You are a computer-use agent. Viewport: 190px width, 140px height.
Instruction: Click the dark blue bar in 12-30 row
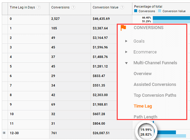[x=165, y=132]
